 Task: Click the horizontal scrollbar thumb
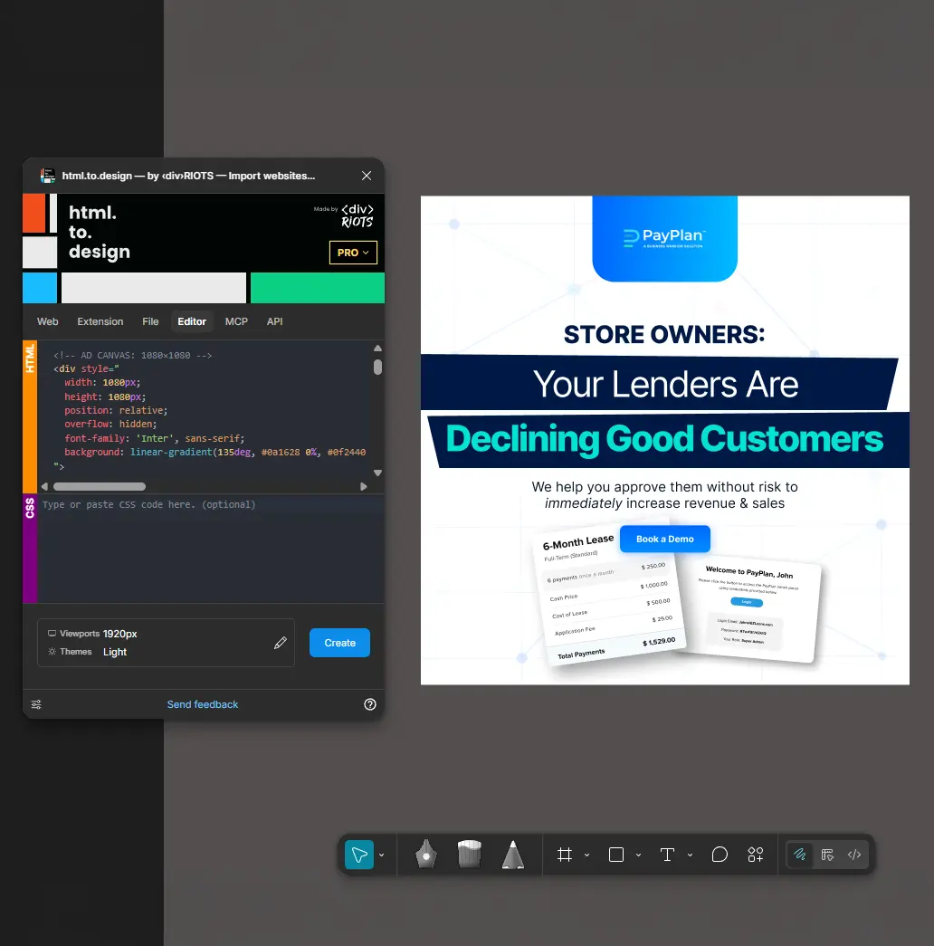pyautogui.click(x=100, y=486)
